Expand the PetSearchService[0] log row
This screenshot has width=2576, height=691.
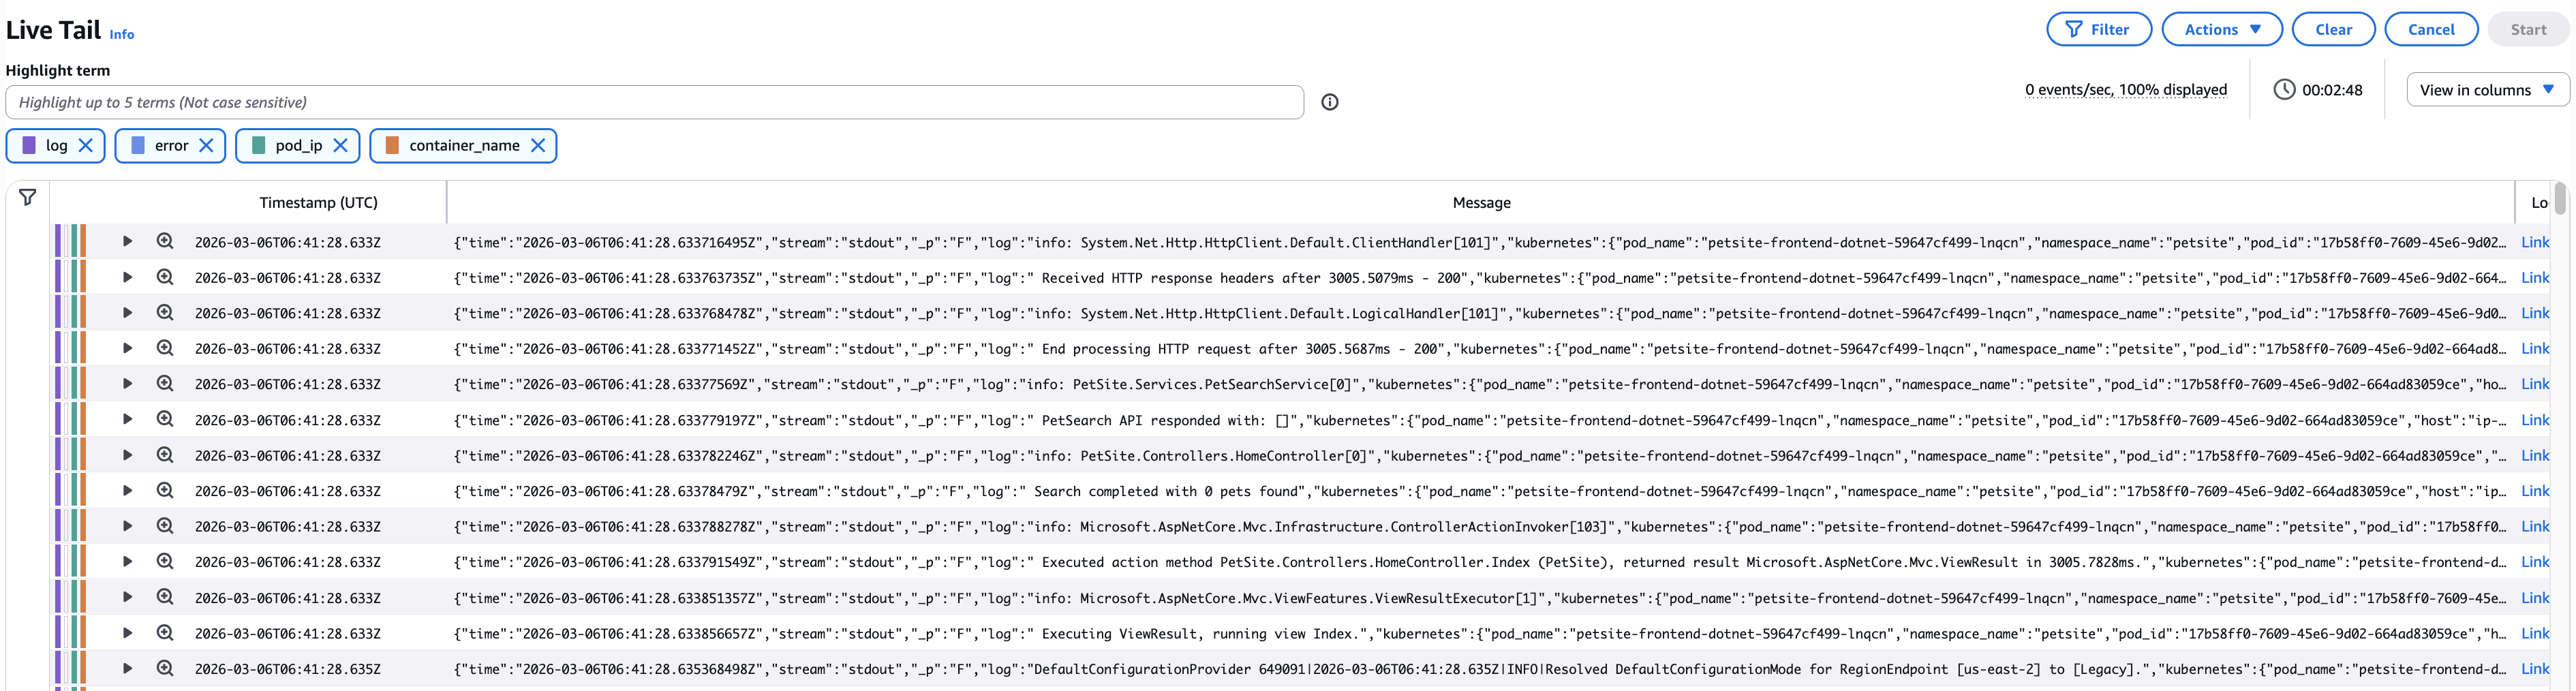coord(127,383)
